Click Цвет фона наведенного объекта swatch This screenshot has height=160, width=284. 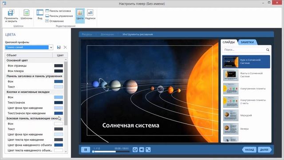[59, 145]
